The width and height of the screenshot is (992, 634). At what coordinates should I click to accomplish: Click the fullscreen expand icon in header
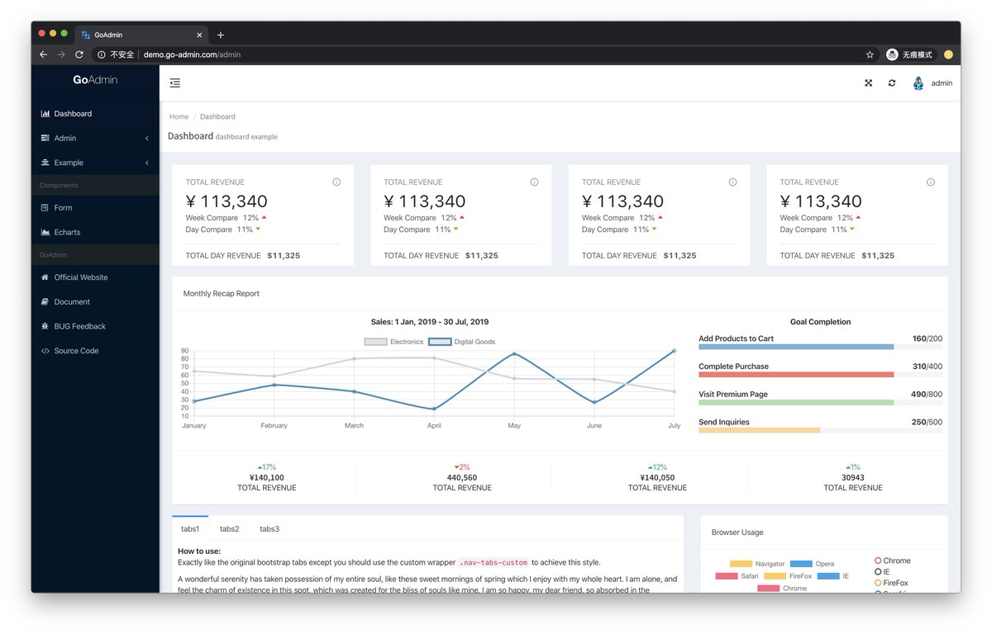click(868, 83)
